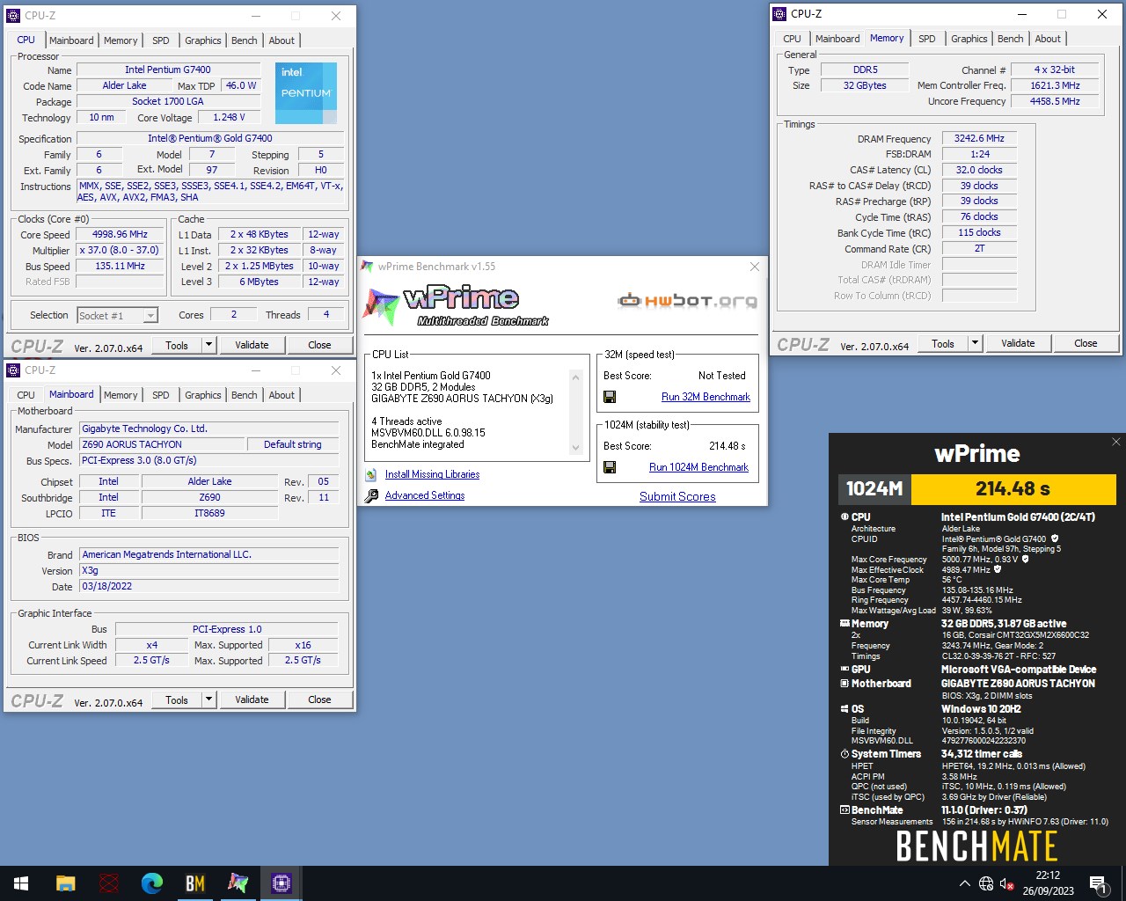This screenshot has height=901, width=1126.
Task: Switch to CPU tab in Mainboard CPU-Z window
Action: pyautogui.click(x=26, y=395)
